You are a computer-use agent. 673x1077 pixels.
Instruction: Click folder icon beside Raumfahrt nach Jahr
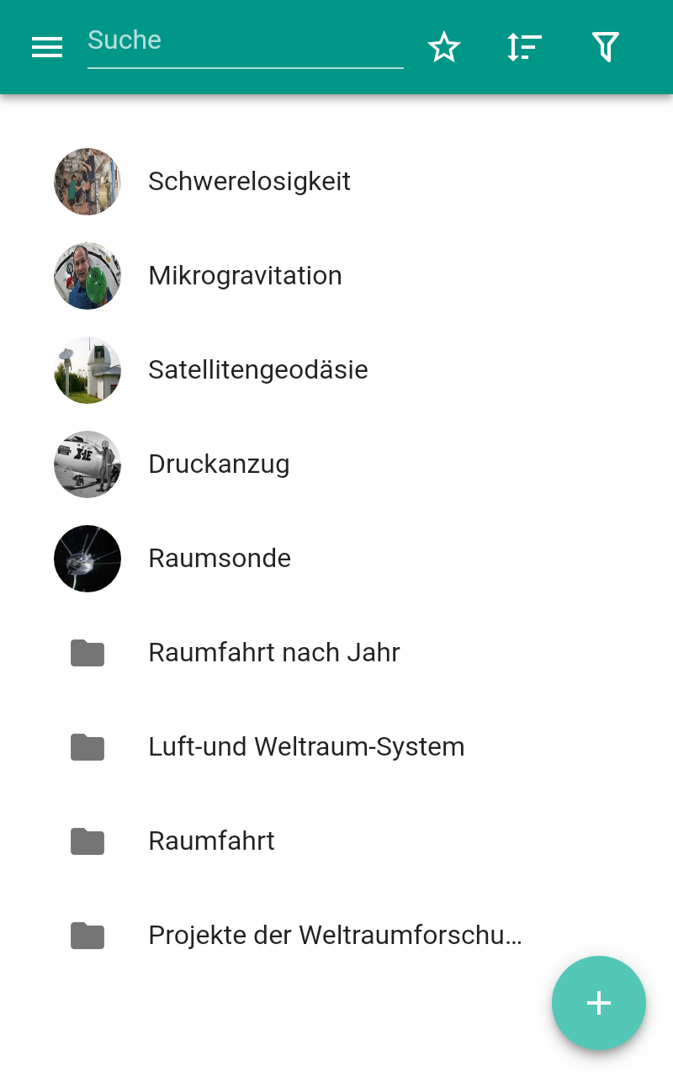coord(87,653)
